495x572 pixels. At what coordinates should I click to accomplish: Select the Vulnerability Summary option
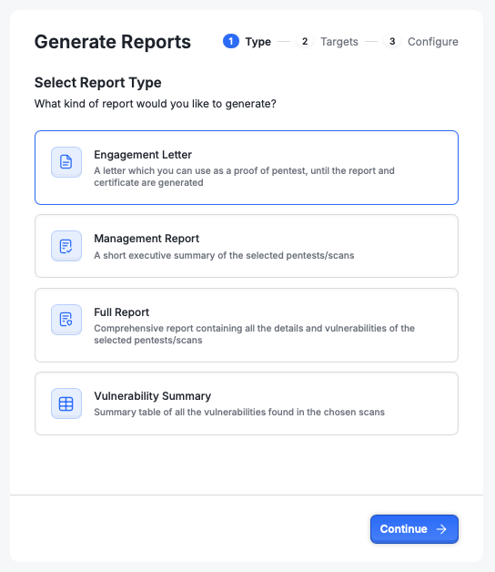click(247, 403)
